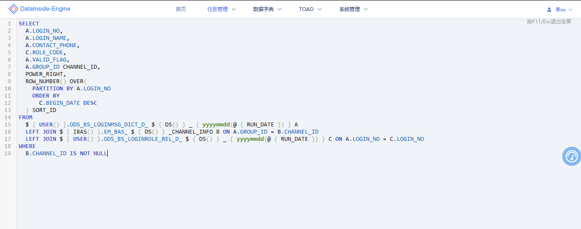Click B.CHANNEL_ID IS NOT NULL line
This screenshot has width=581, height=229.
coord(66,154)
